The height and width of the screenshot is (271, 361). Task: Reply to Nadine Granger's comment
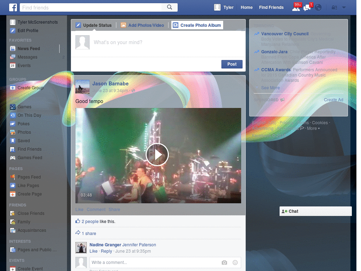(x=106, y=251)
